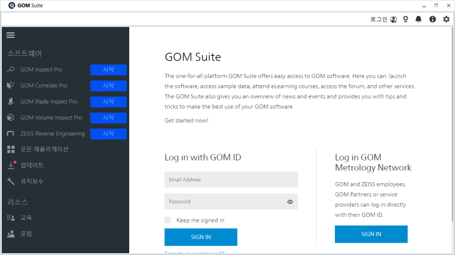This screenshot has height=255, width=455.
Task: Click the main page vertical scrollbar
Action: pyautogui.click(x=452, y=124)
